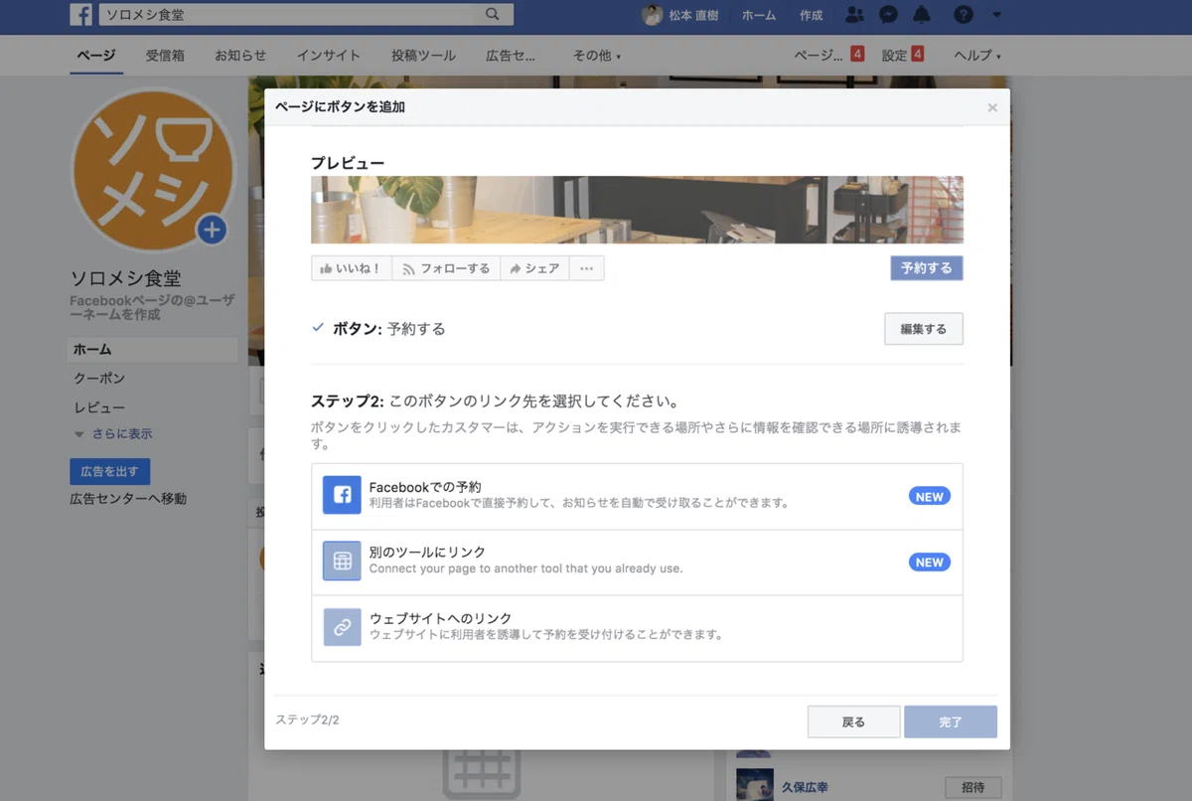Viewport: 1192px width, 801px height.
Task: Click the フォローする button
Action: (x=445, y=268)
